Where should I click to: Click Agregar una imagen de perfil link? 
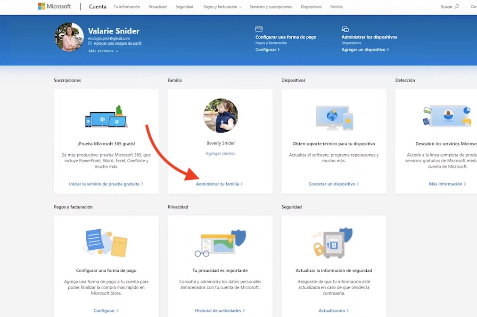tap(117, 43)
